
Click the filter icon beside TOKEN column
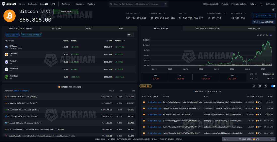[x=257, y=96]
